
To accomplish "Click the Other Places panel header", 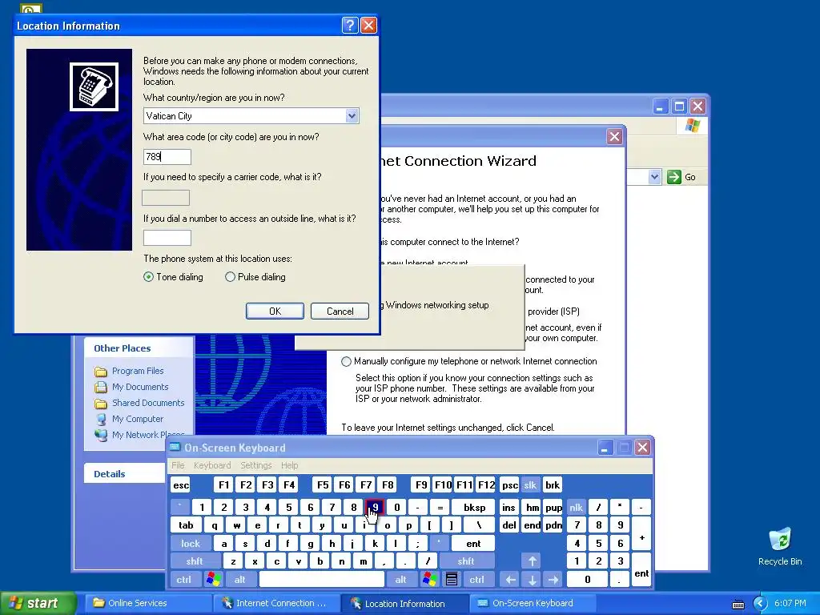I will 139,348.
